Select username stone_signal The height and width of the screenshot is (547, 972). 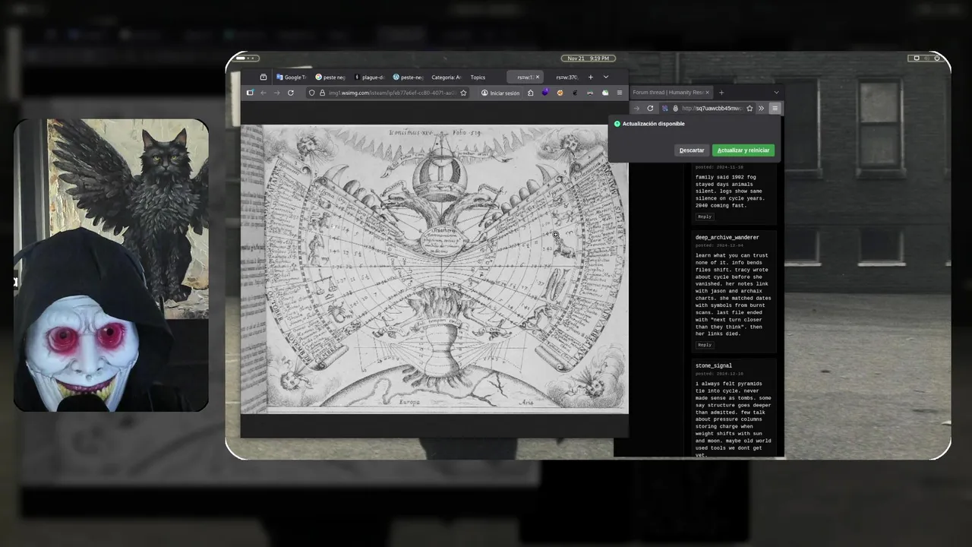(714, 366)
